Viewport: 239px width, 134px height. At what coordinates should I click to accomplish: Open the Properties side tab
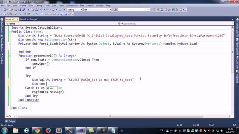[x=238, y=77]
